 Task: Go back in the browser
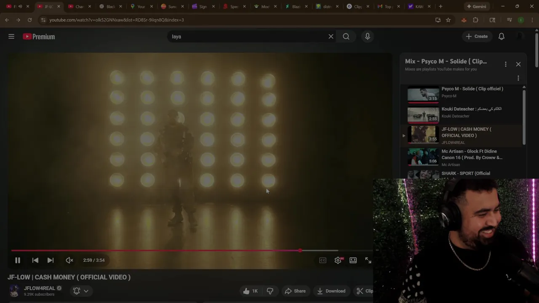click(7, 20)
